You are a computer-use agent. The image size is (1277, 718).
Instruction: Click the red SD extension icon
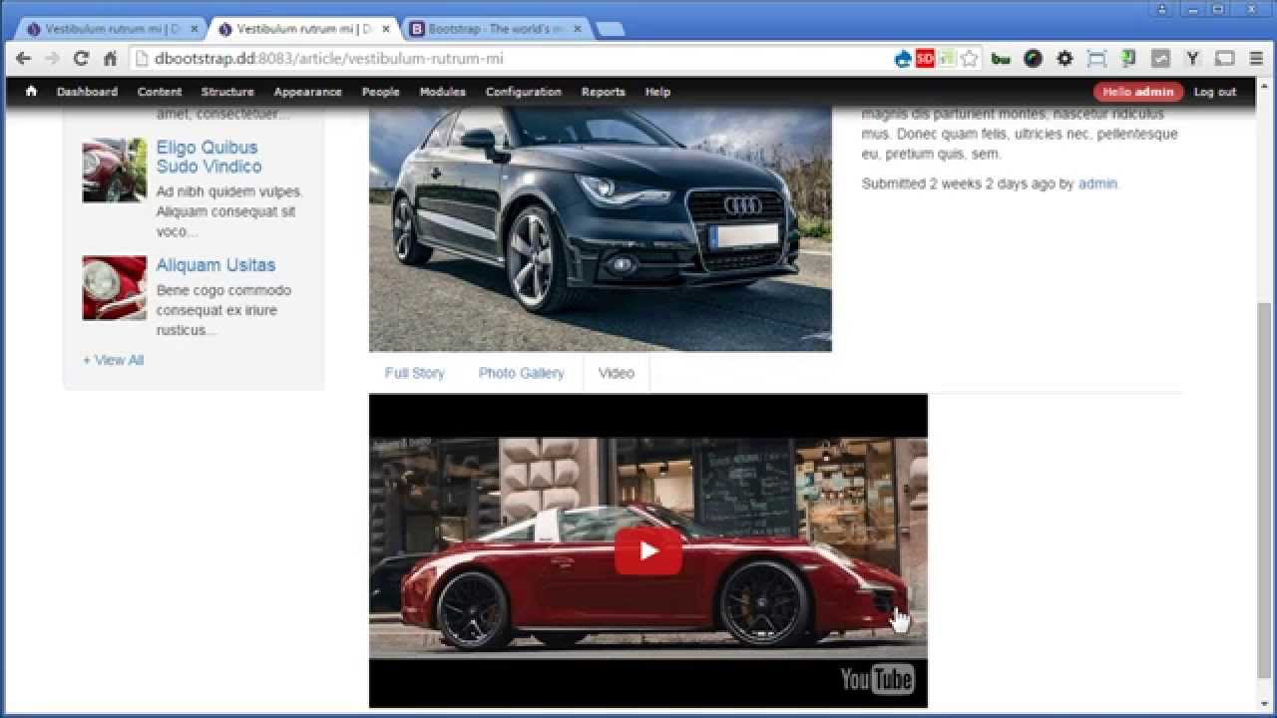tap(925, 59)
